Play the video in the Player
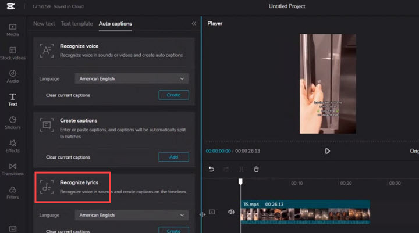The width and height of the screenshot is (419, 233). [327, 151]
